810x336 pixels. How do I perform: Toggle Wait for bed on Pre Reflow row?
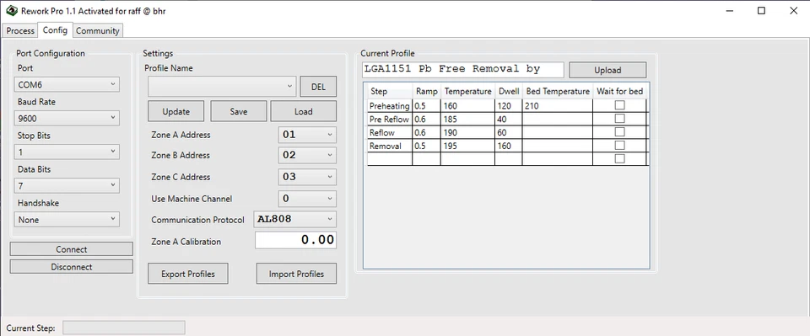[x=619, y=119]
